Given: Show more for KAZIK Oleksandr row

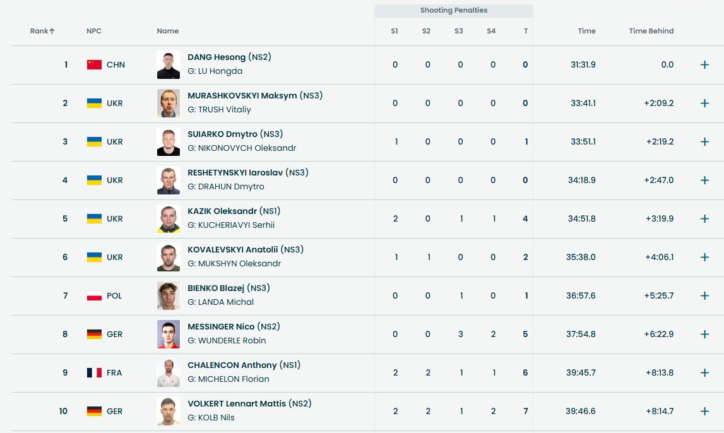Looking at the screenshot, I should [x=704, y=219].
